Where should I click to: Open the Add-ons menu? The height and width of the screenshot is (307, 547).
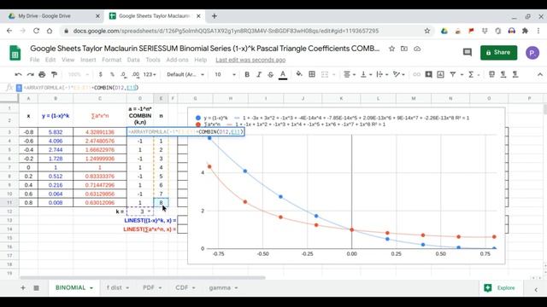point(177,60)
